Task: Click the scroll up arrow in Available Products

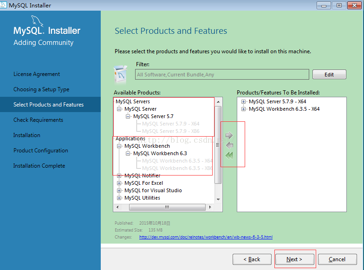Action: tap(218, 102)
